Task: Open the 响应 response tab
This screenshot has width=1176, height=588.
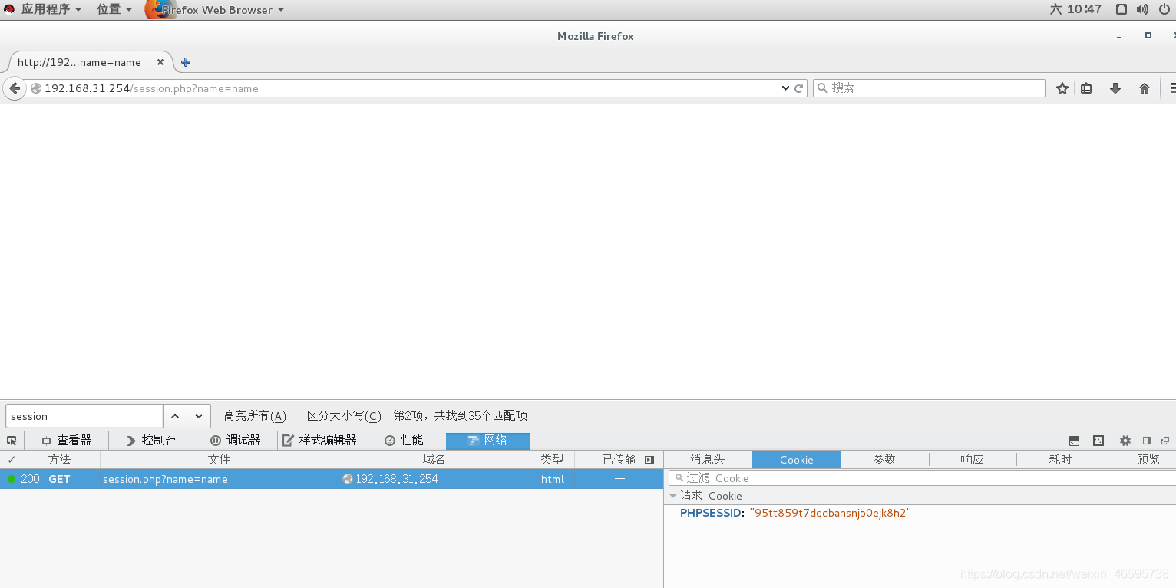Action: tap(973, 459)
